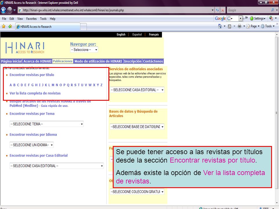The image size is (279, 209).
Task: Open the Tools gear menu in command bar
Action: (x=268, y=26)
